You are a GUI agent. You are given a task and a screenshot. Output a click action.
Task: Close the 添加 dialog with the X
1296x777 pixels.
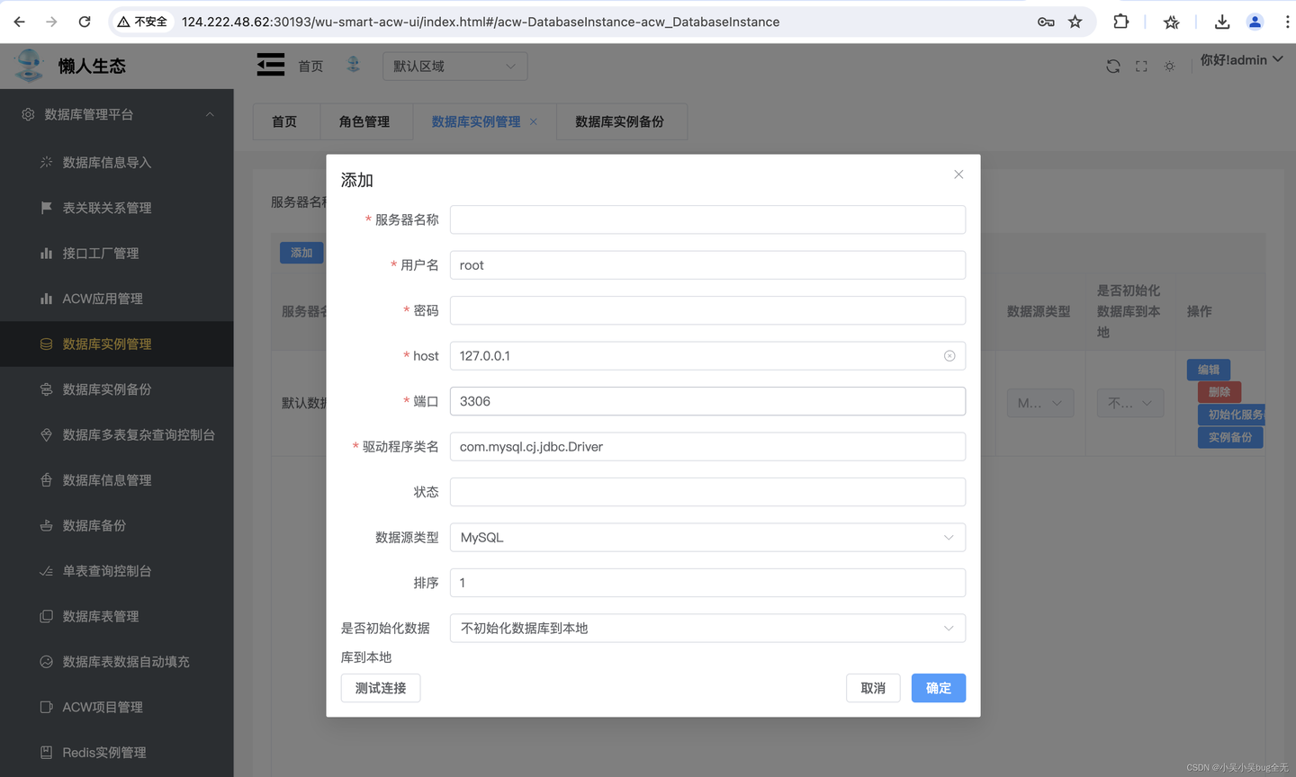[958, 174]
